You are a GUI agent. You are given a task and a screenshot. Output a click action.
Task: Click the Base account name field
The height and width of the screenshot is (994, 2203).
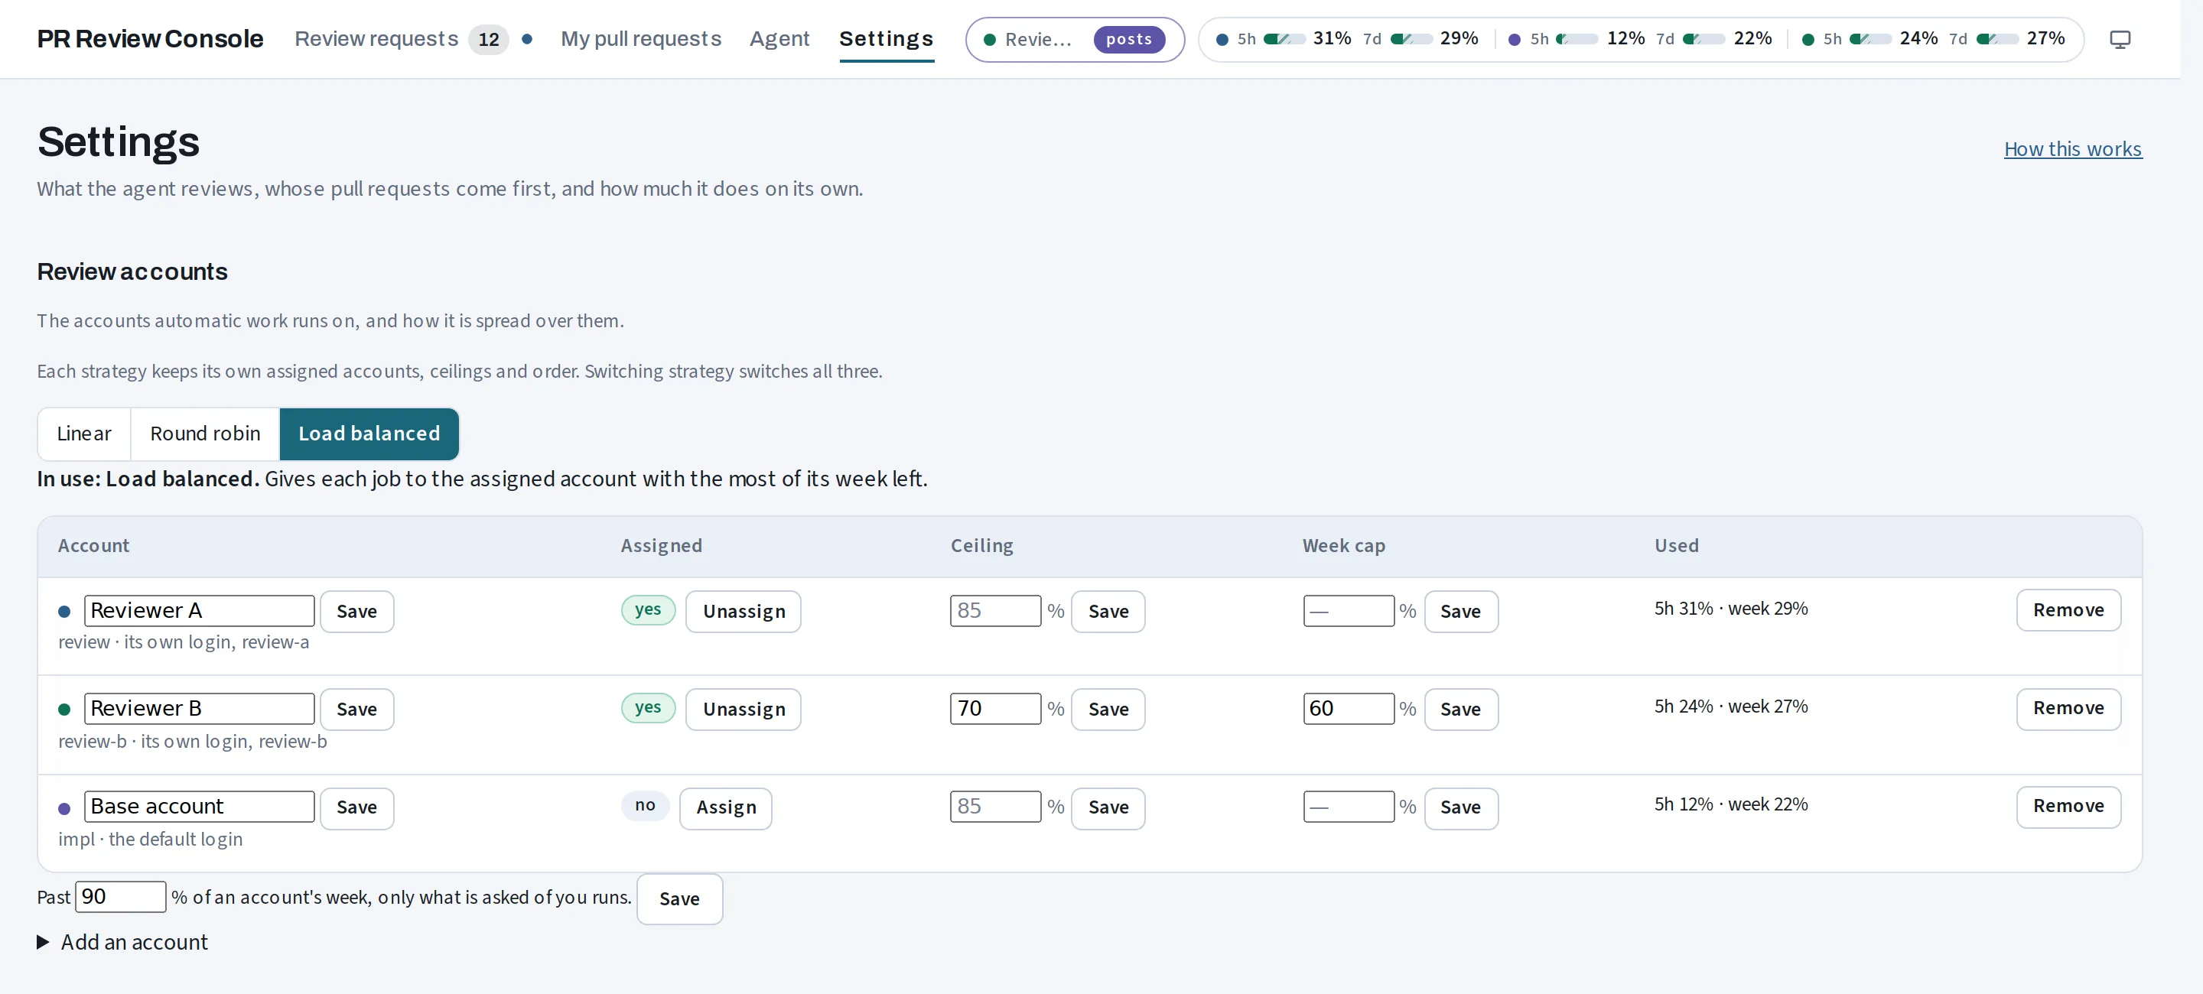pyautogui.click(x=199, y=807)
